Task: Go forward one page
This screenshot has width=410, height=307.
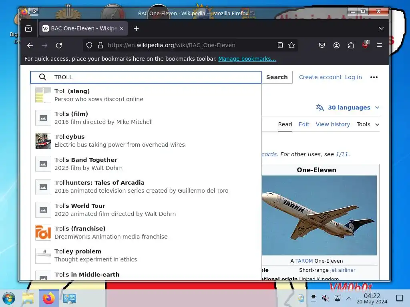Action: coord(44,46)
